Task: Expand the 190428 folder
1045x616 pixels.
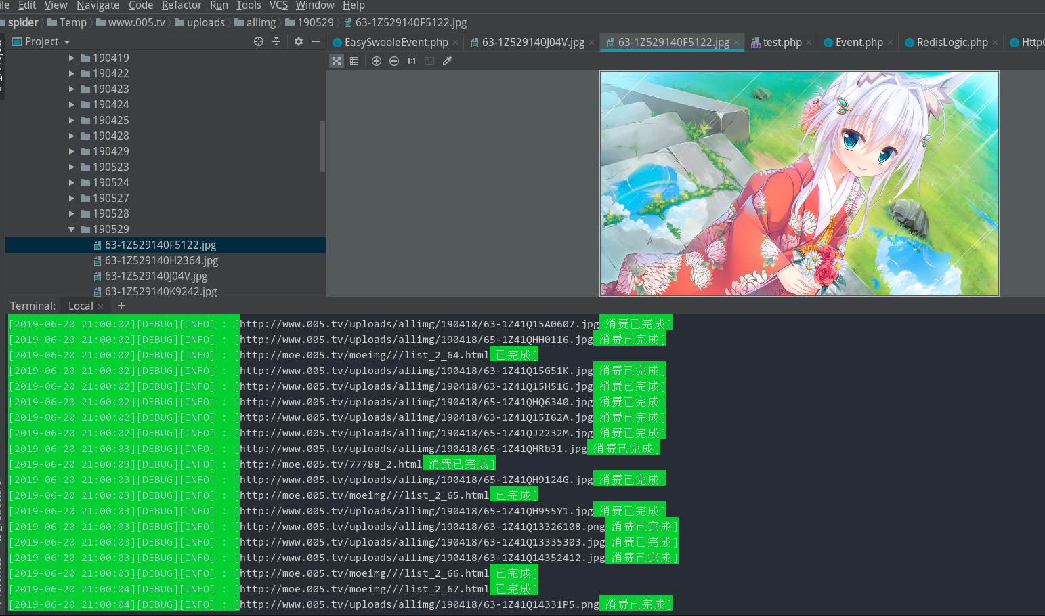Action: 72,136
